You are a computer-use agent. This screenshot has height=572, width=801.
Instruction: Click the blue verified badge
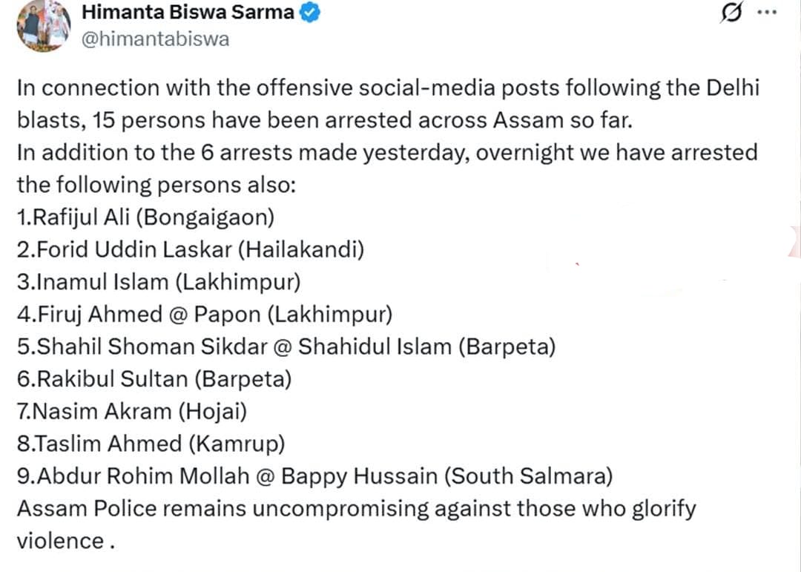point(310,14)
